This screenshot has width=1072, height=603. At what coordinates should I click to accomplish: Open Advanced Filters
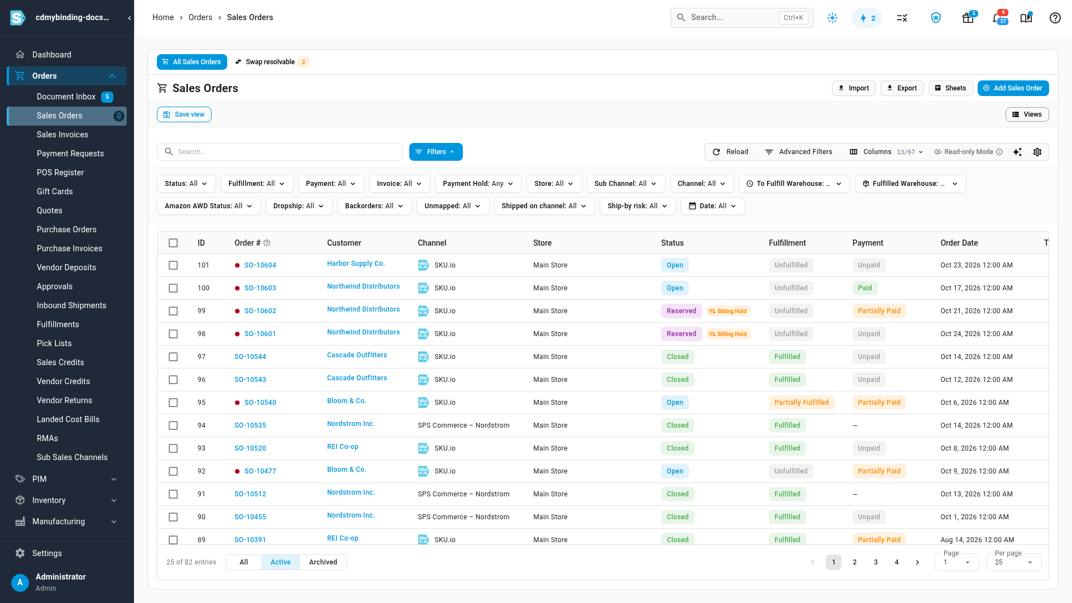tap(799, 152)
